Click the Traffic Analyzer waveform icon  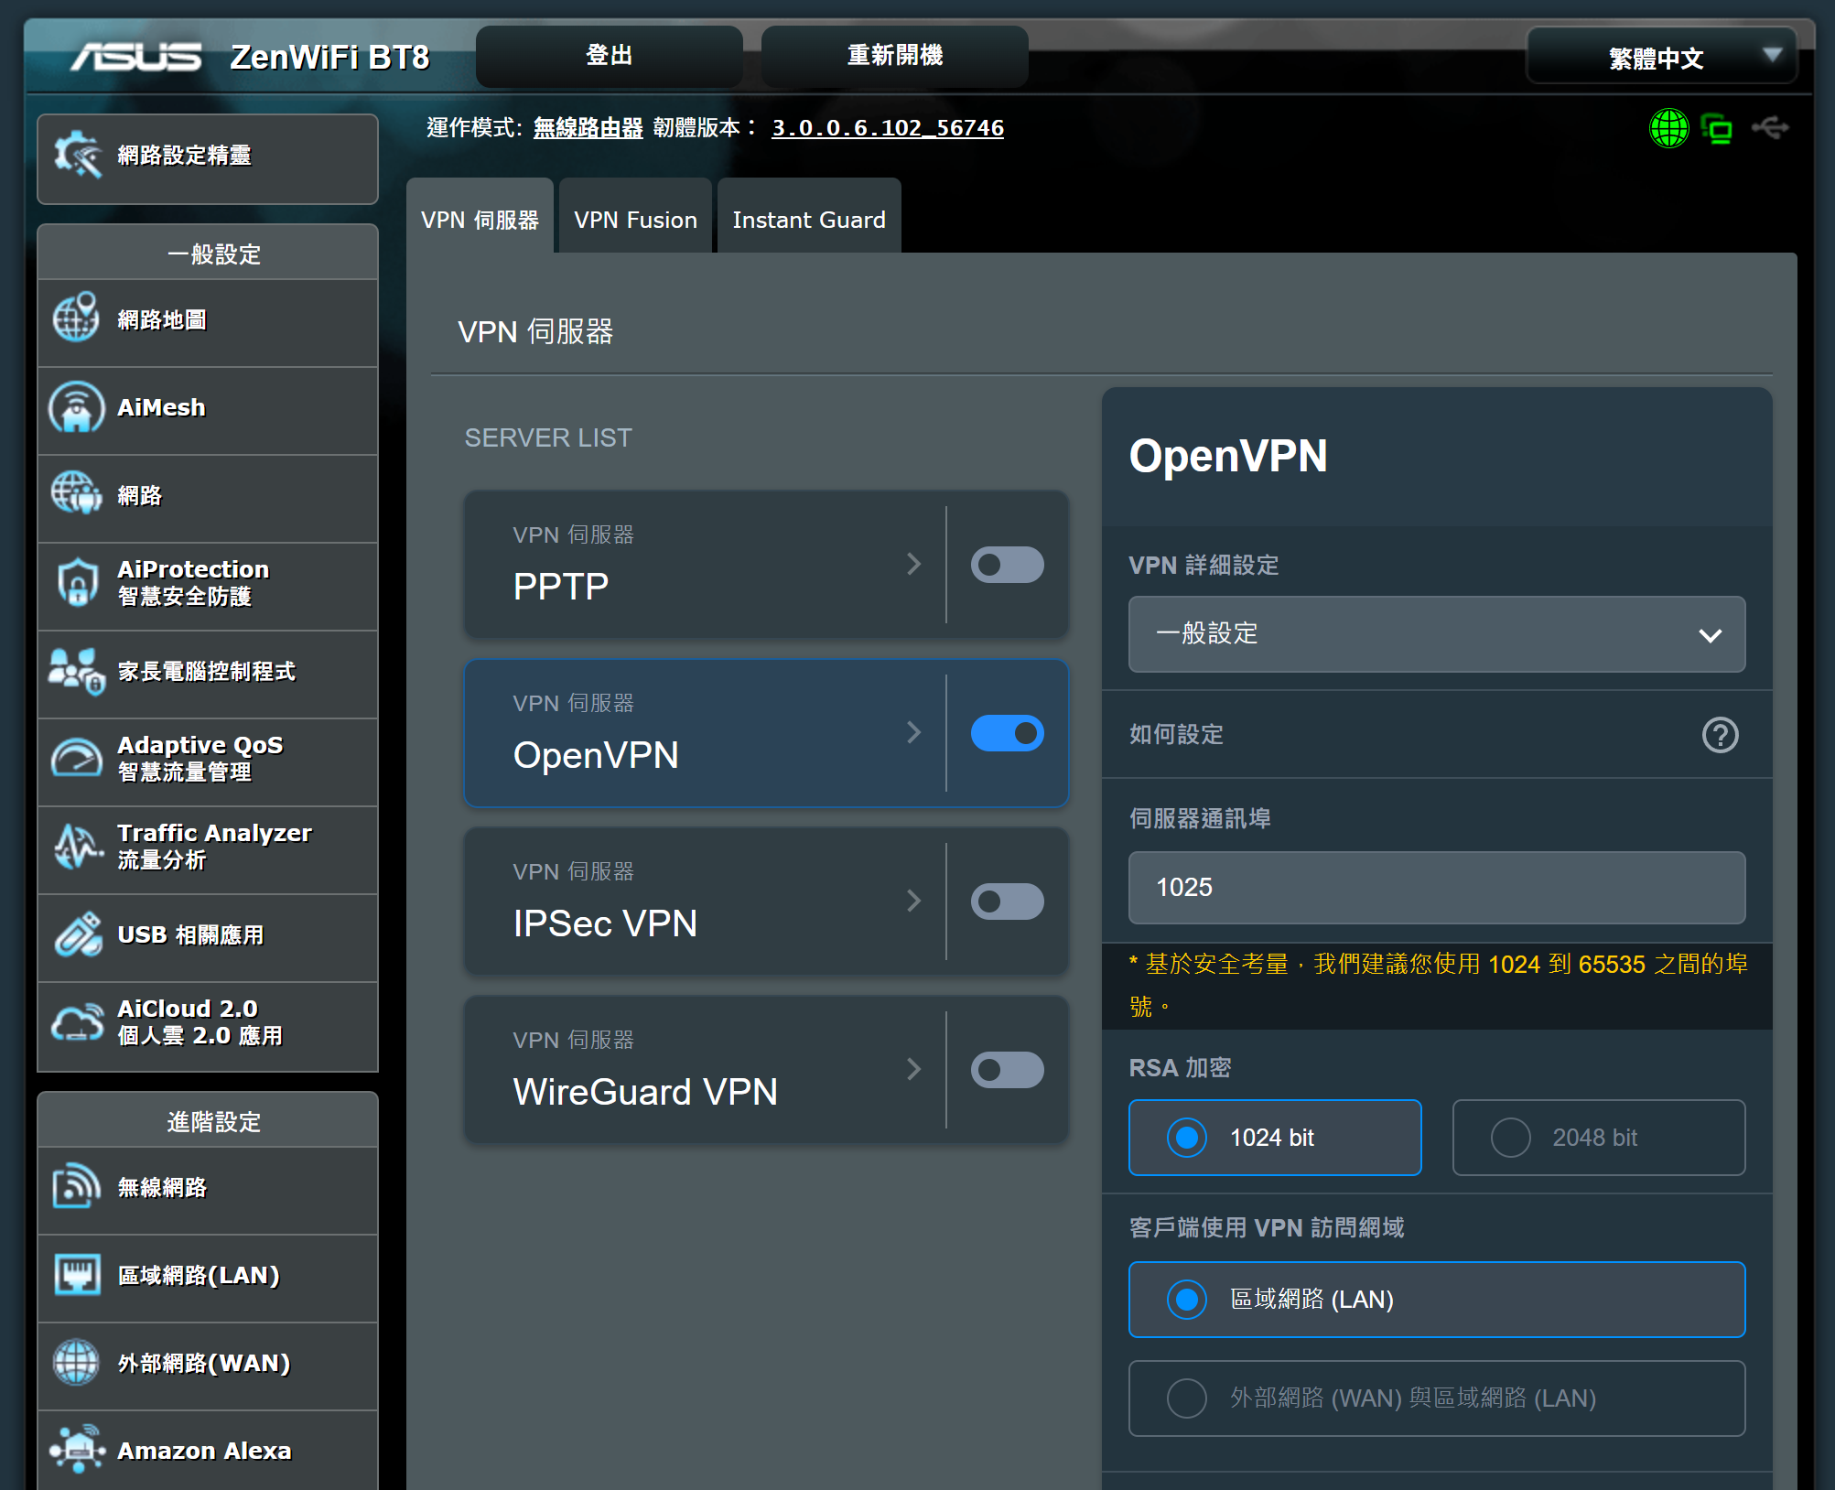click(76, 846)
